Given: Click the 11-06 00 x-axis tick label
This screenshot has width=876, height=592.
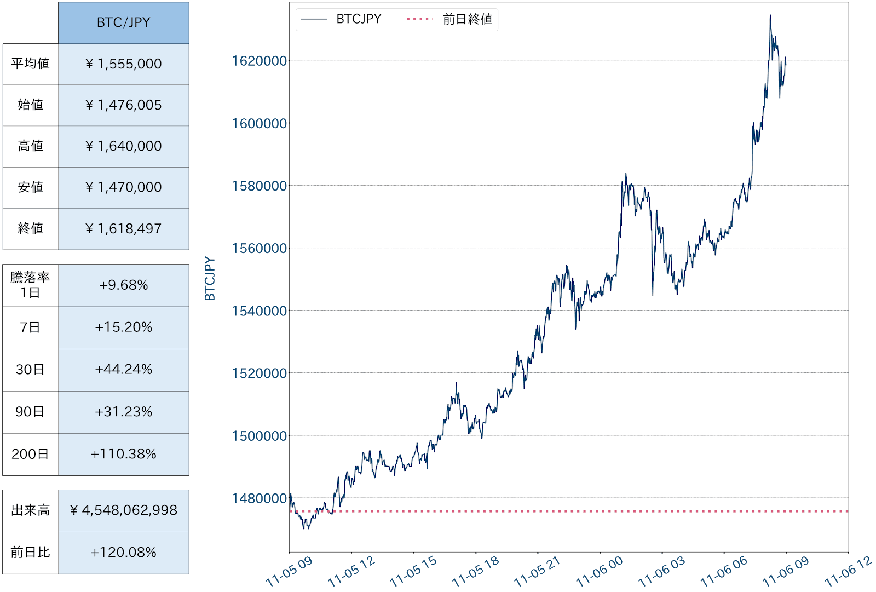Looking at the screenshot, I should point(600,571).
